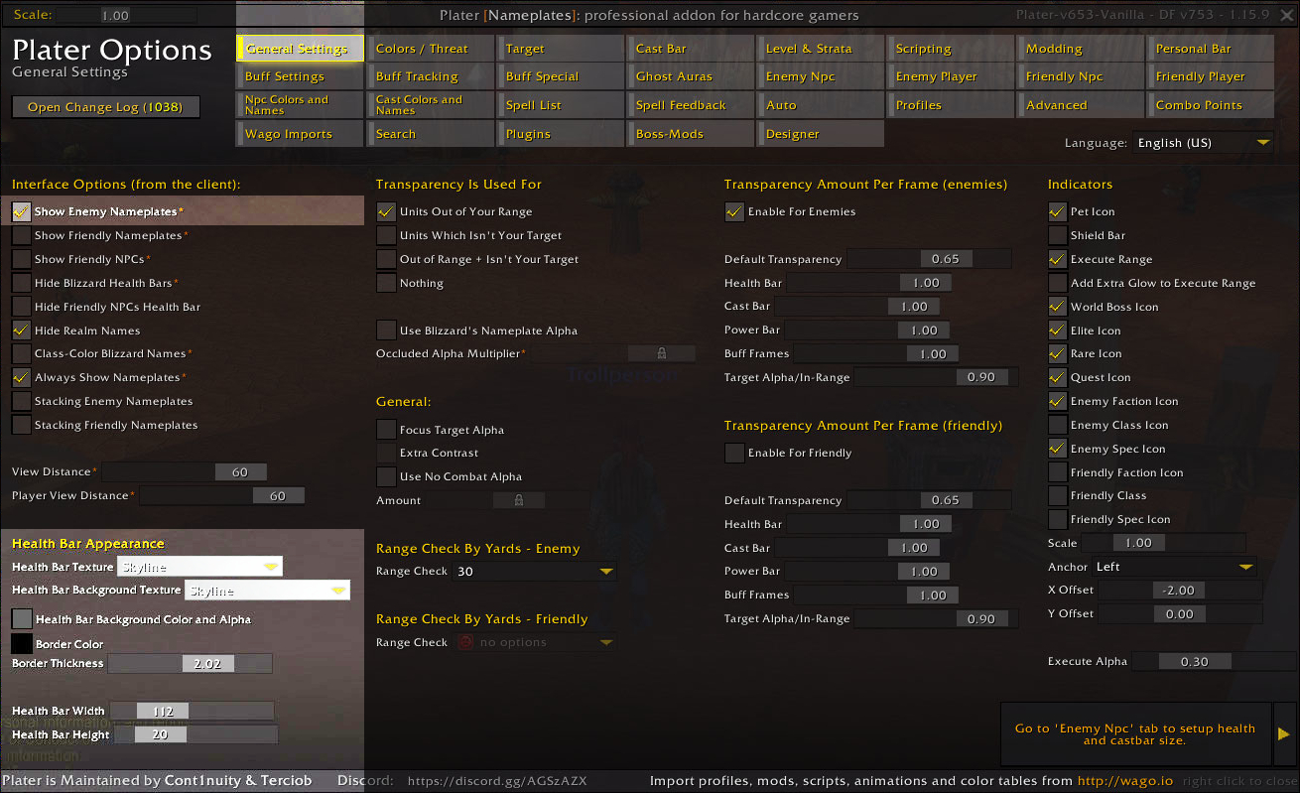Check Stacking Enemy Nameplates
The height and width of the screenshot is (793, 1300).
click(22, 401)
